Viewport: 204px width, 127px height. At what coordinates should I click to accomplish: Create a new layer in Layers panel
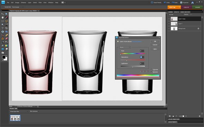point(170,116)
